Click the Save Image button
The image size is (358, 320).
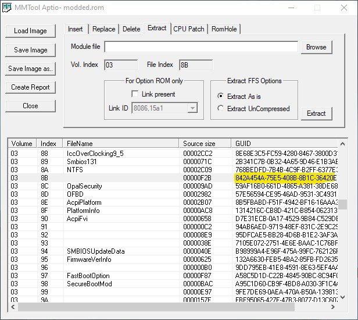(30, 50)
